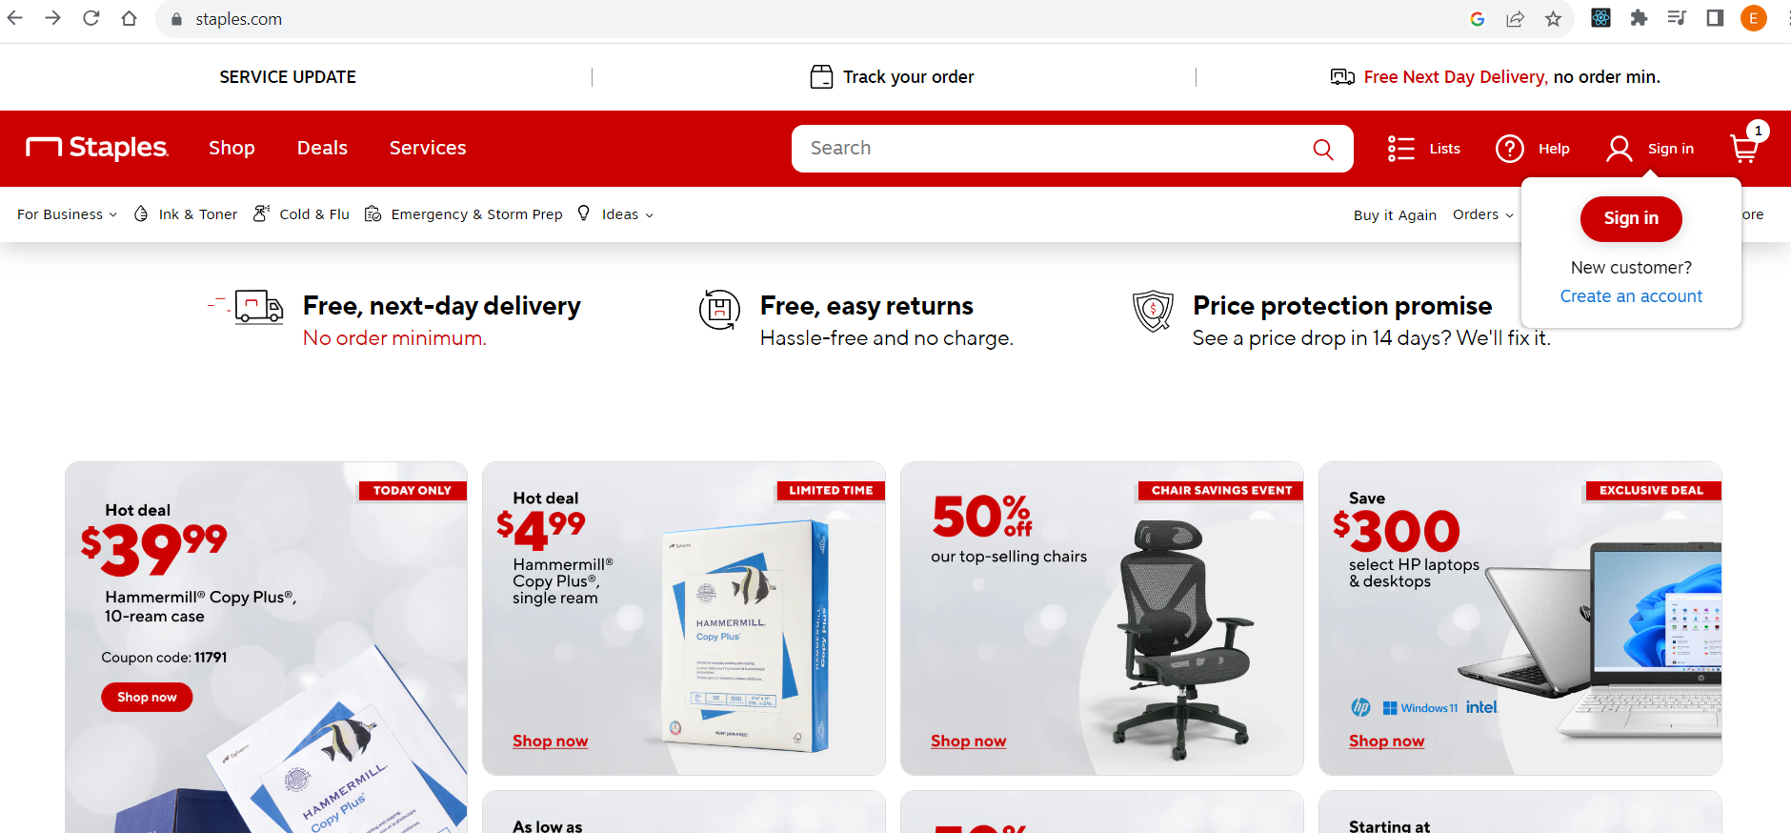Open the Shop menu

pos(231,148)
